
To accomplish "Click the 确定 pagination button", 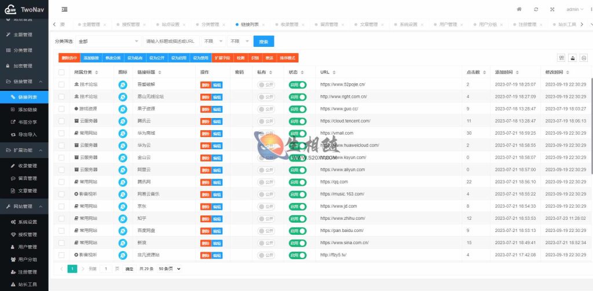I will (129, 268).
